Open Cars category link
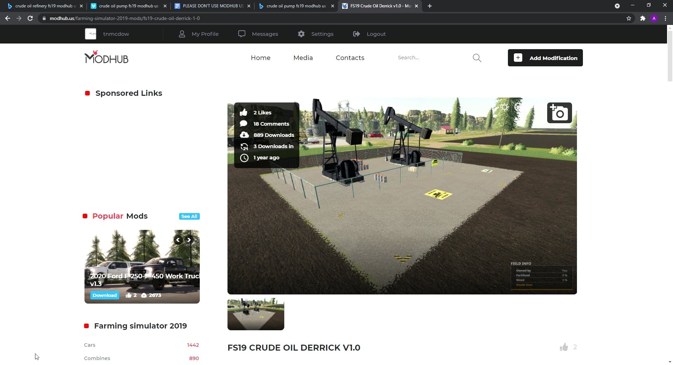Screen dimensions: 673x365 (x=90, y=345)
